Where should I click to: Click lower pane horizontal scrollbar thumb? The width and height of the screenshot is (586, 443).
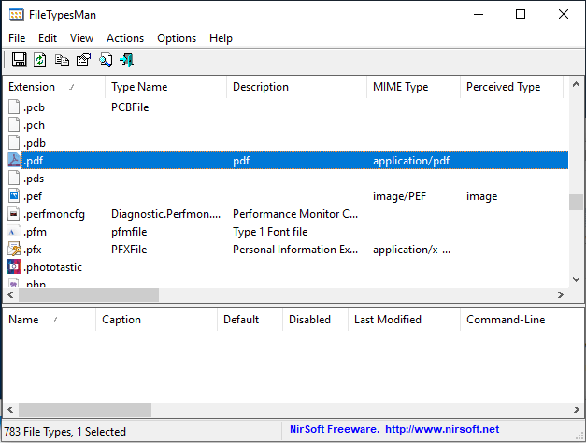(85, 409)
